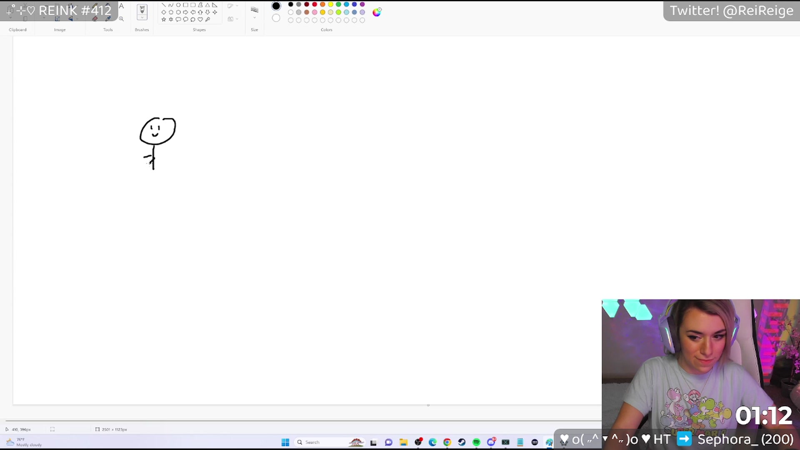Select the Polygon shape
This screenshot has width=800, height=450.
point(200,5)
